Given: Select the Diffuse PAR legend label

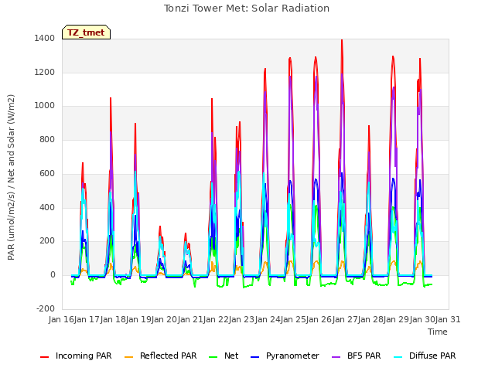Looking at the screenshot, I should [x=432, y=356].
